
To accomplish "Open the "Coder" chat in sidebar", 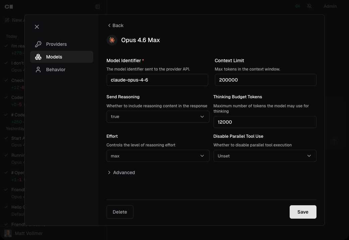I will (14, 101).
